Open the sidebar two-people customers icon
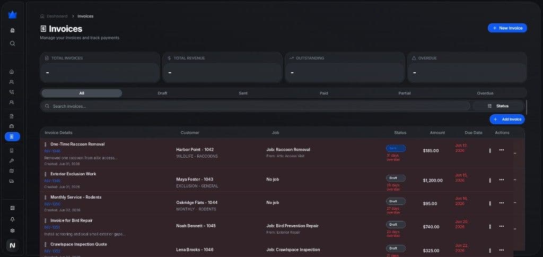Screen dimensions: 543x257 (x=12, y=82)
